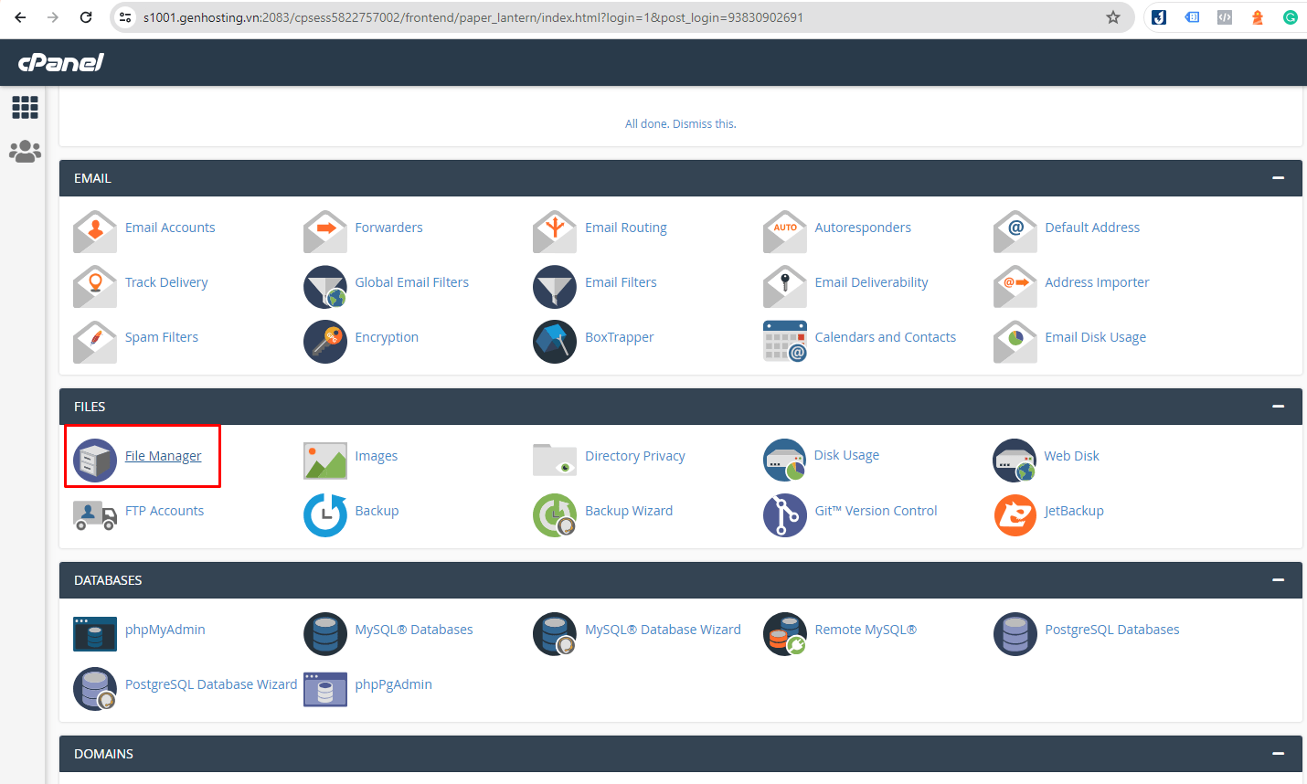Click the JetBackup icon
1307x784 pixels.
(1015, 515)
